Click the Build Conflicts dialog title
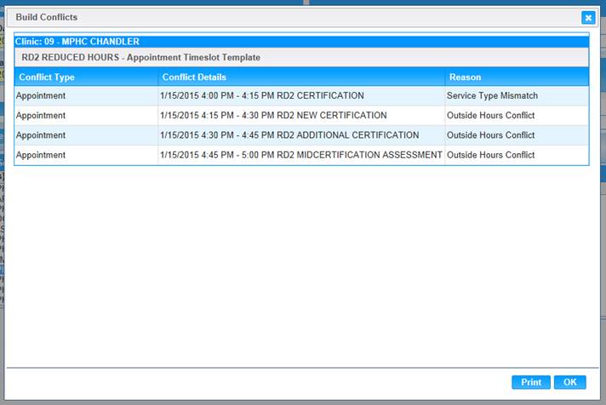 click(x=46, y=17)
